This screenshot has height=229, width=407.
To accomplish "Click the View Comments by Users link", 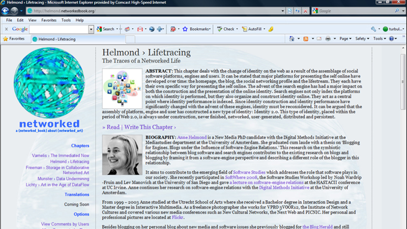I will click(65, 224).
